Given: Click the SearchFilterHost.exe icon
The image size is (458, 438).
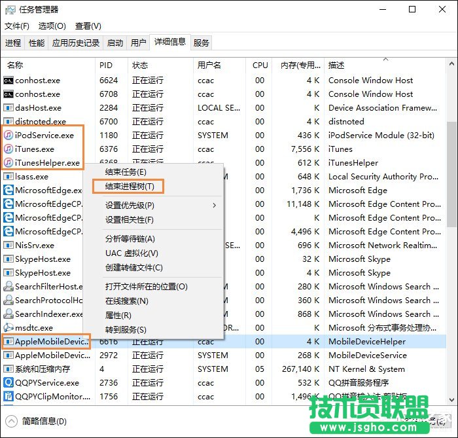Looking at the screenshot, I should (8, 286).
